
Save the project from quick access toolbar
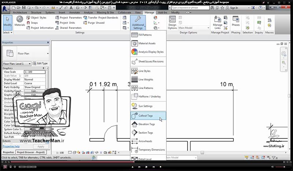[x=24, y=8]
